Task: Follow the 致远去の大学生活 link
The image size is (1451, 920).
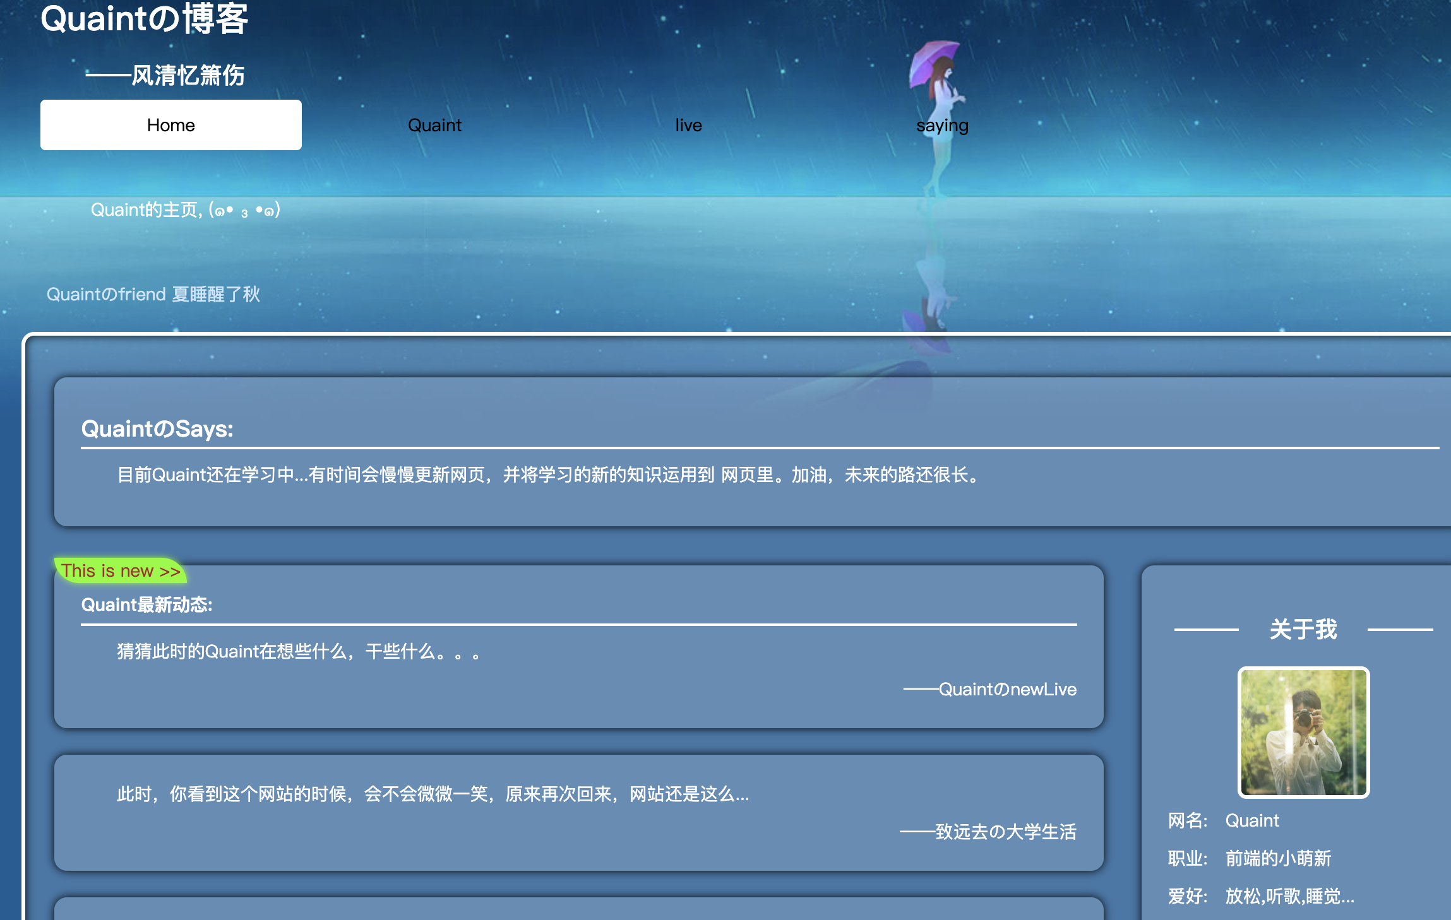Action: (988, 832)
